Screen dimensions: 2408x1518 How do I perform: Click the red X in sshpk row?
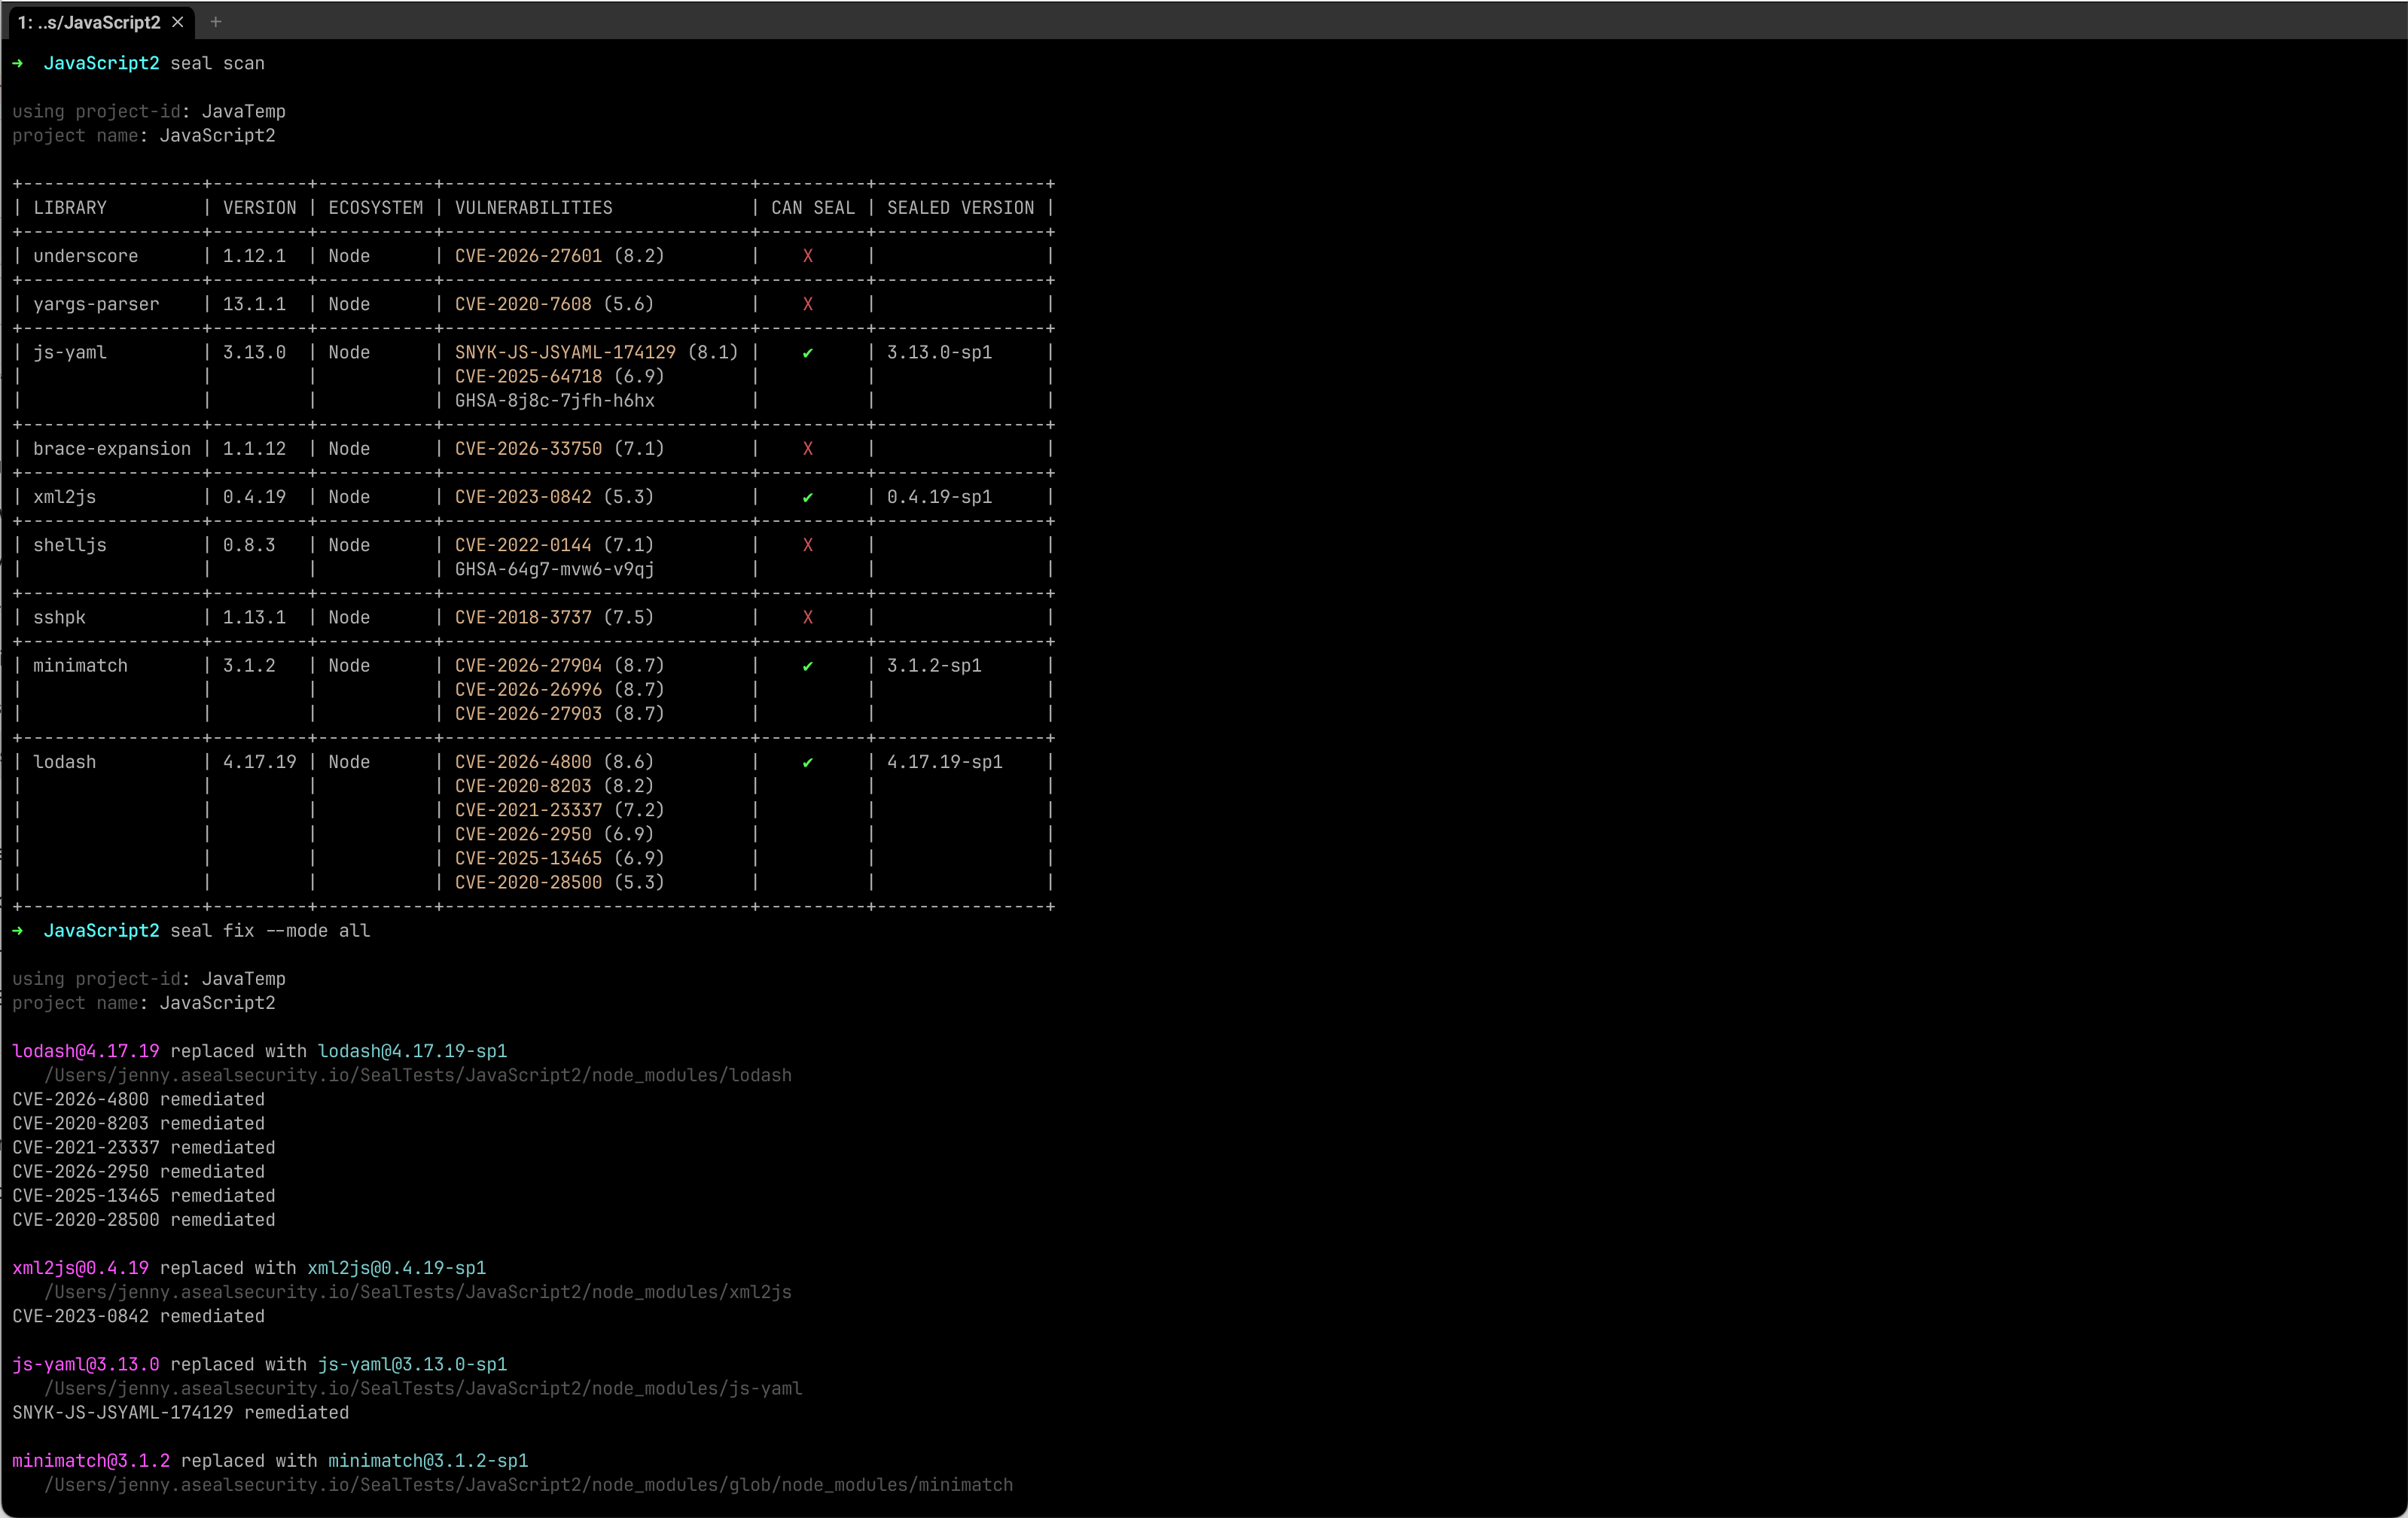pos(808,618)
